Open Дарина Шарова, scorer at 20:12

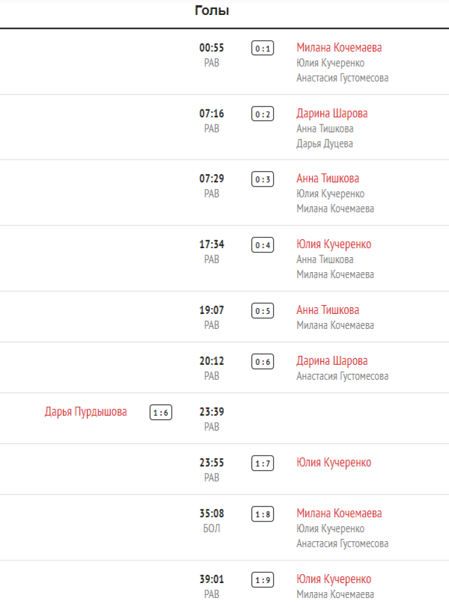332,361
